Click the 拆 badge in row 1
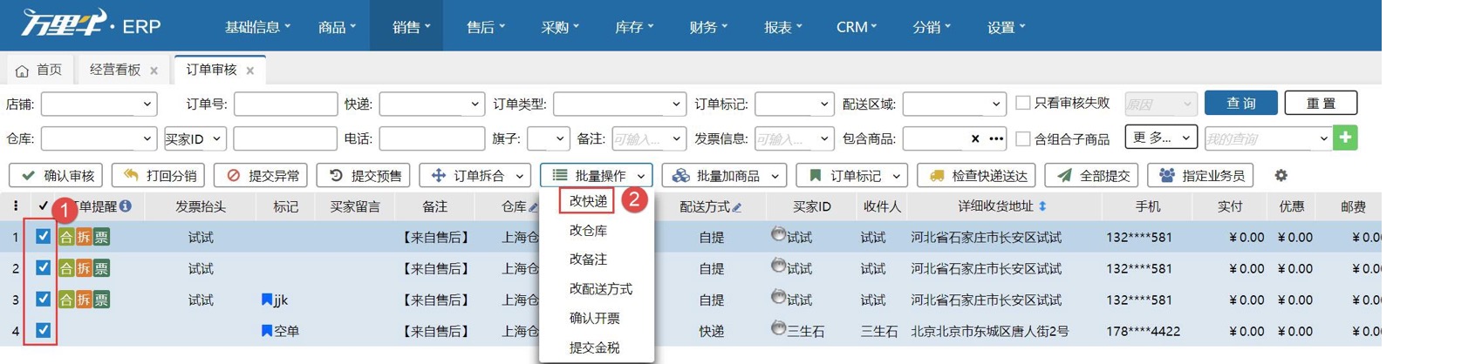Viewport: 1475px width, 364px height. 84,237
